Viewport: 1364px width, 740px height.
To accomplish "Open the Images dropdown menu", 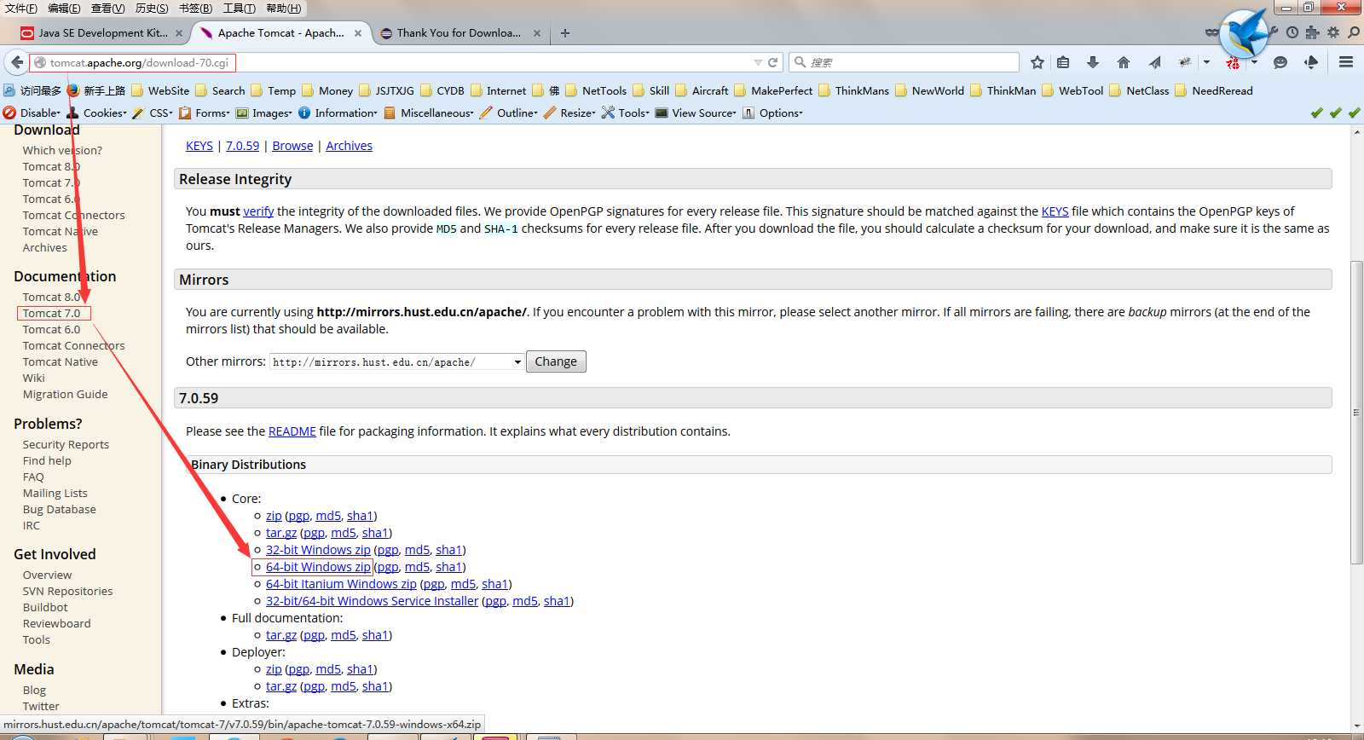I will [263, 113].
